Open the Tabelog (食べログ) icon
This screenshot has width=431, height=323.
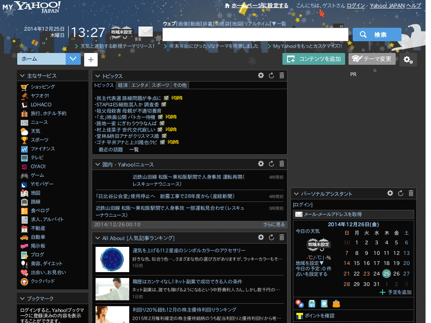(x=24, y=211)
